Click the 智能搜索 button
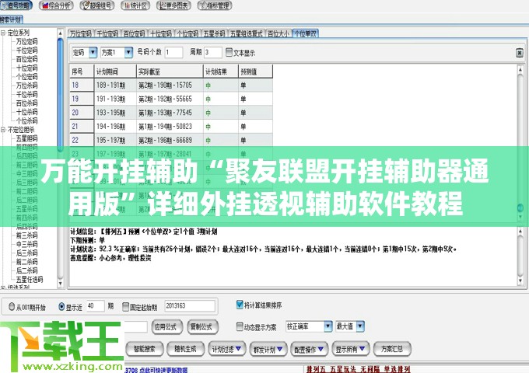The width and height of the screenshot is (529, 373). pos(144,349)
